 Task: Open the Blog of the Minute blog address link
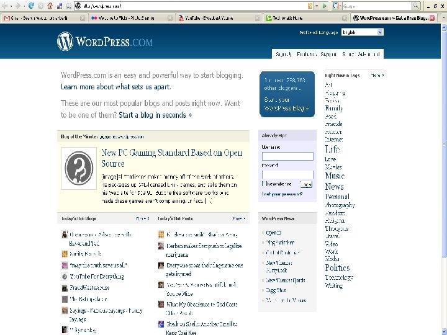point(122,136)
